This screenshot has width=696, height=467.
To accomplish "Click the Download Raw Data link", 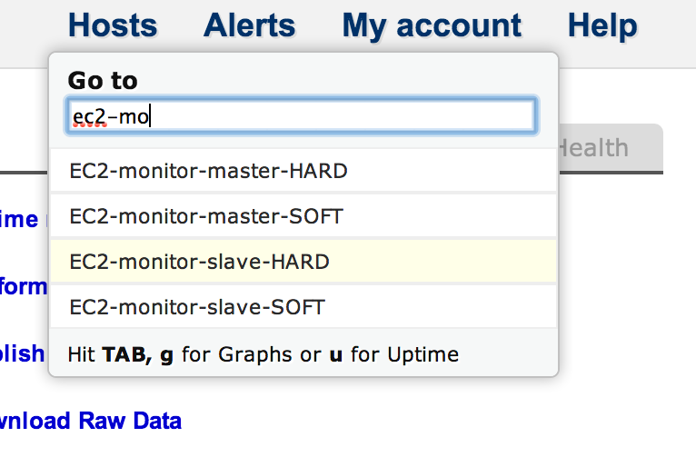I will 91,421.
